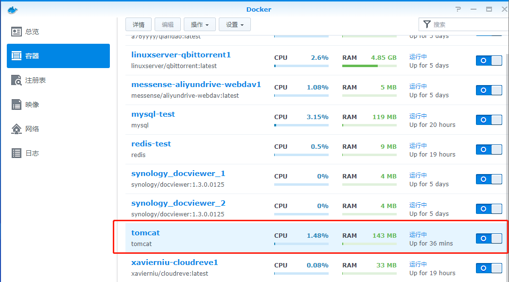Viewport: 509px width, 282px height.
Task: Switch off the mysql-test container
Action: click(489, 120)
